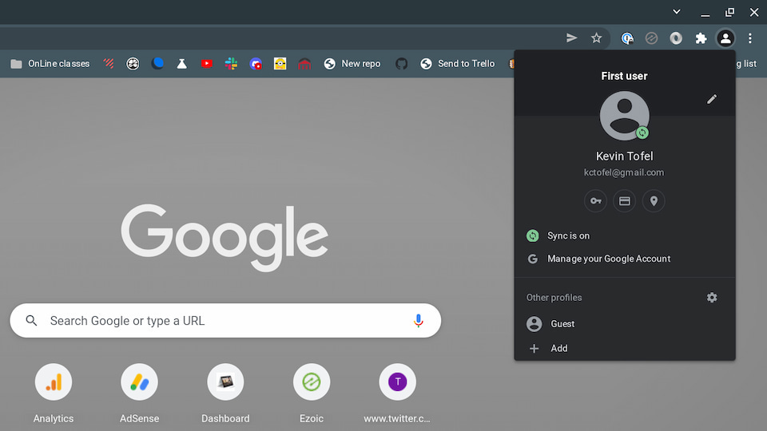The height and width of the screenshot is (431, 767).
Task: Click the Kevin Tofel name text
Action: [x=624, y=156]
